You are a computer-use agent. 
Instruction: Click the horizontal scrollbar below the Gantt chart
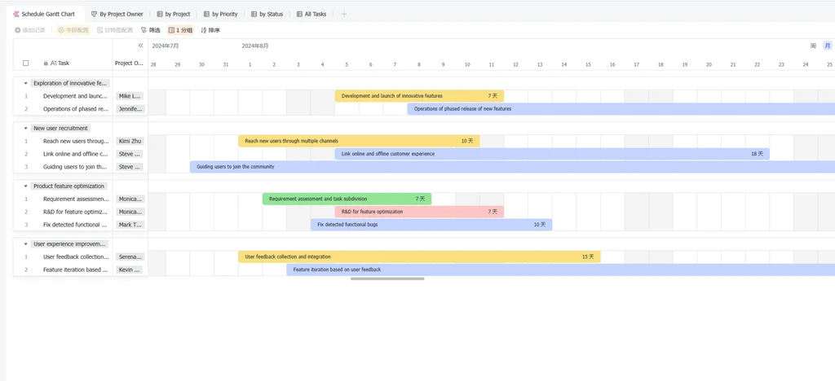(387, 278)
